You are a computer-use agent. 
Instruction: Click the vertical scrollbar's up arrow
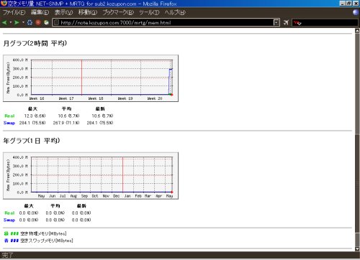(357, 30)
